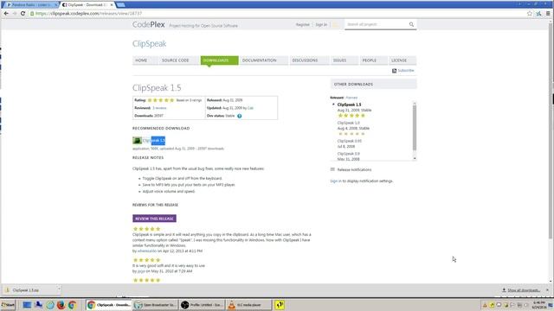Open Chrome from the quick launch icons
This screenshot has width=554, height=311.
(x=72, y=305)
